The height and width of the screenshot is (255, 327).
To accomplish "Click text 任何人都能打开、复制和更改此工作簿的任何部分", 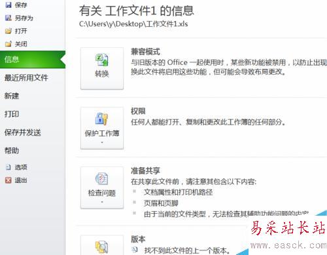I will click(208, 122).
